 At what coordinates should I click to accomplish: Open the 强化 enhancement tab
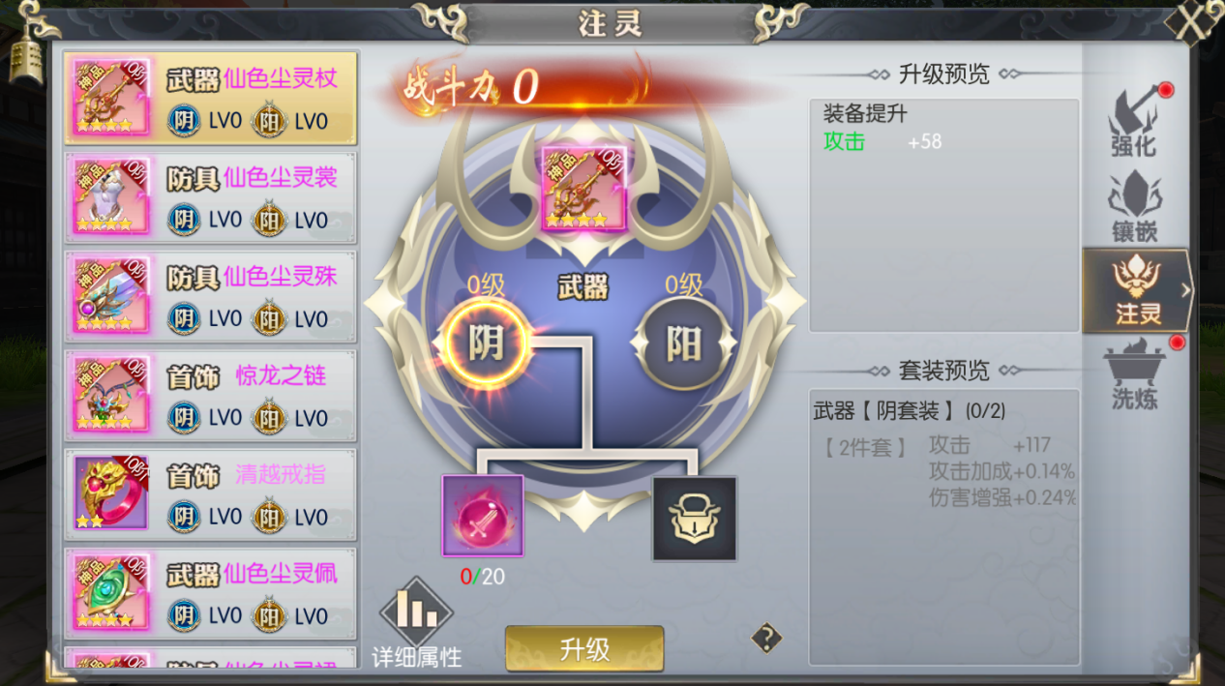[x=1135, y=122]
